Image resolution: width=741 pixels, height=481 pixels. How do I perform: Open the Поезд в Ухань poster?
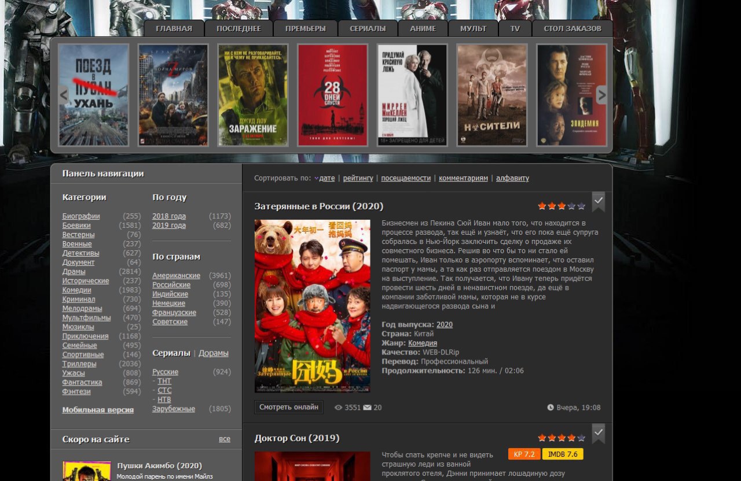pos(93,95)
